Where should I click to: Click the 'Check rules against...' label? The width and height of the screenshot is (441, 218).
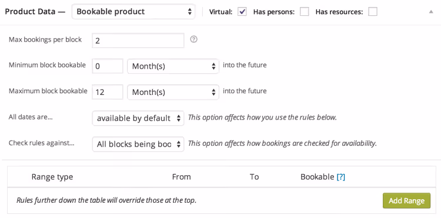(42, 143)
